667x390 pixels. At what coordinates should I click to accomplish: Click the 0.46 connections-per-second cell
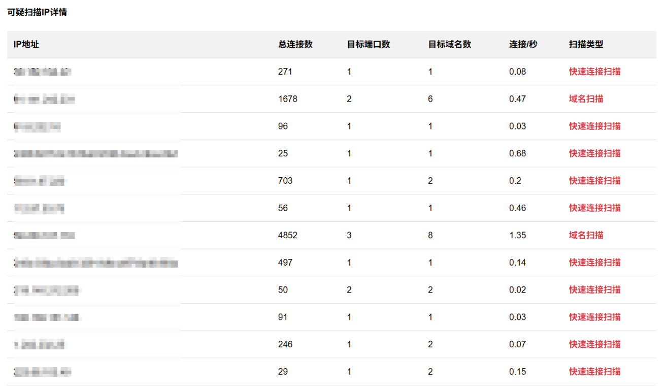(x=517, y=208)
